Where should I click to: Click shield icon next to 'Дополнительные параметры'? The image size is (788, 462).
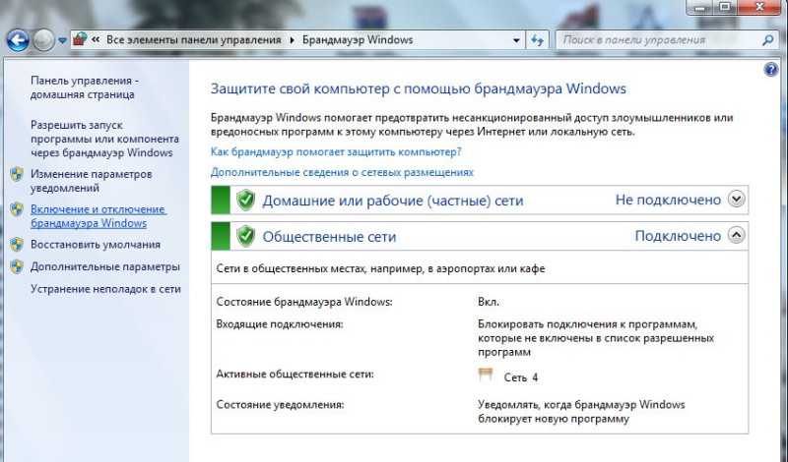tap(17, 266)
